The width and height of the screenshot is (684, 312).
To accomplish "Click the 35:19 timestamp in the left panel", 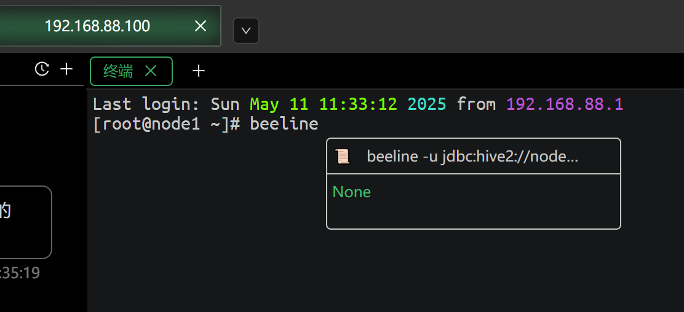I will click(20, 273).
